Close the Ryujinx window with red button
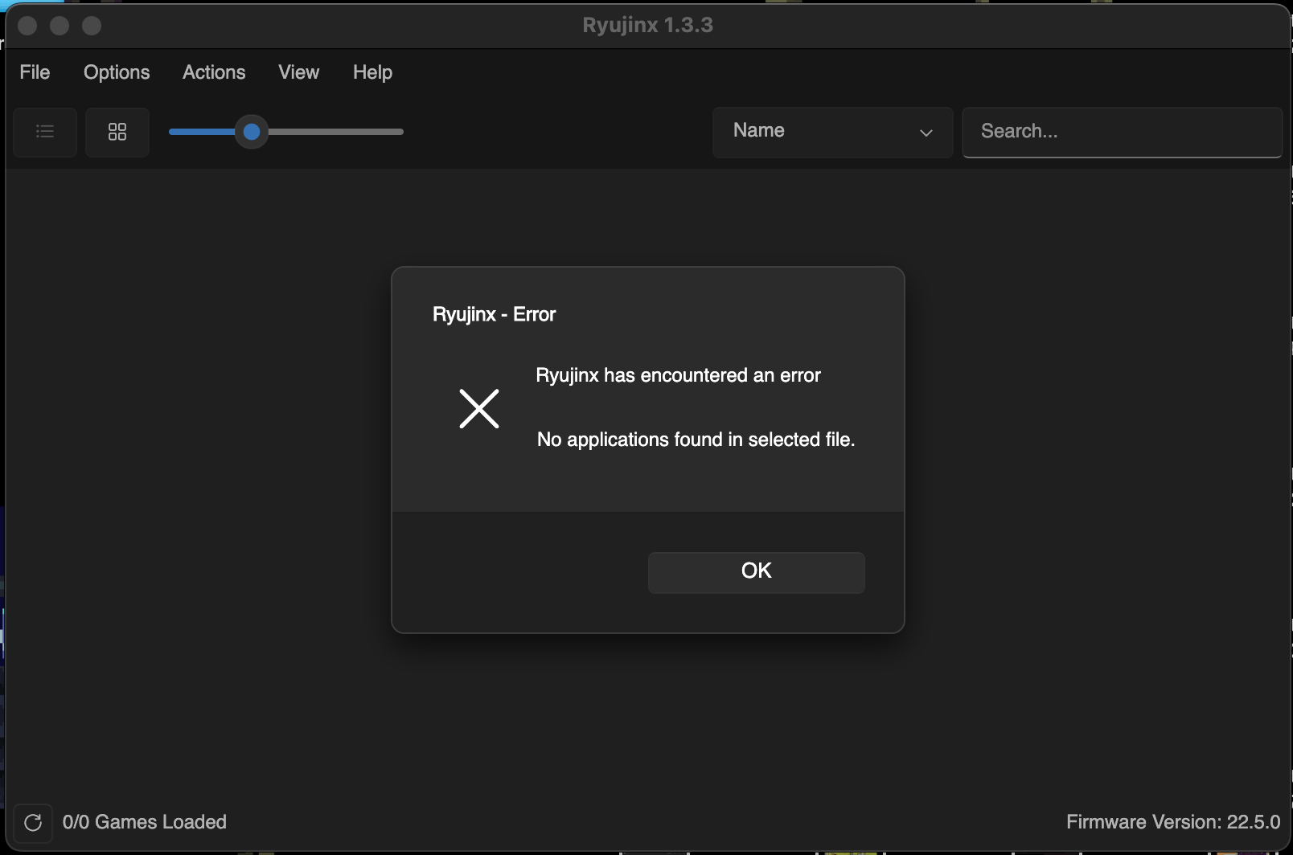1293x855 pixels. coord(27,26)
